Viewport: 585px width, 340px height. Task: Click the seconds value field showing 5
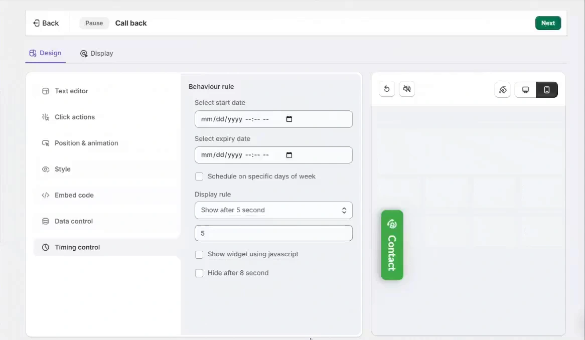click(x=273, y=233)
